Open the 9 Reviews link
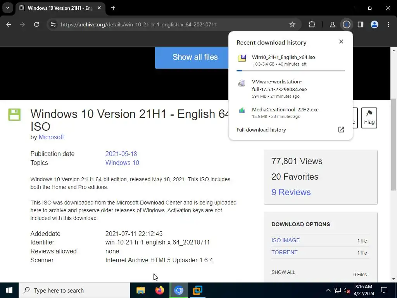The height and width of the screenshot is (298, 397). click(x=291, y=192)
